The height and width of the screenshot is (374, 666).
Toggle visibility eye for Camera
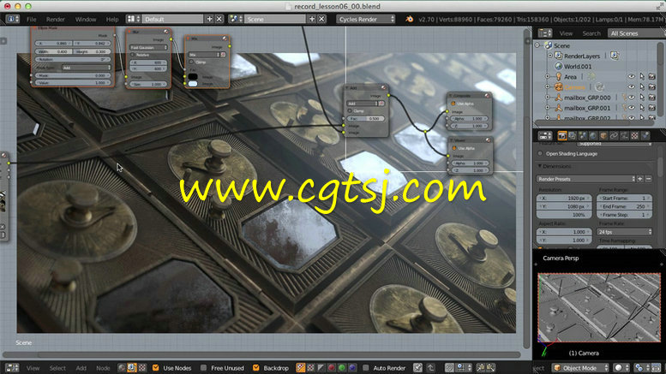click(631, 87)
